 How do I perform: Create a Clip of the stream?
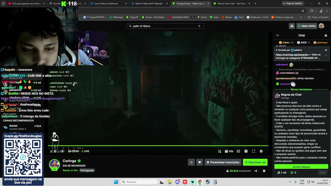click(229, 151)
